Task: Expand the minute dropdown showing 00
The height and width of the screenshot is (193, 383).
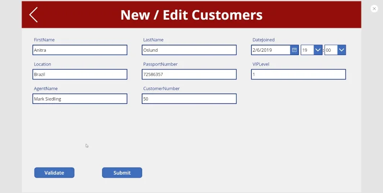Action: [341, 50]
